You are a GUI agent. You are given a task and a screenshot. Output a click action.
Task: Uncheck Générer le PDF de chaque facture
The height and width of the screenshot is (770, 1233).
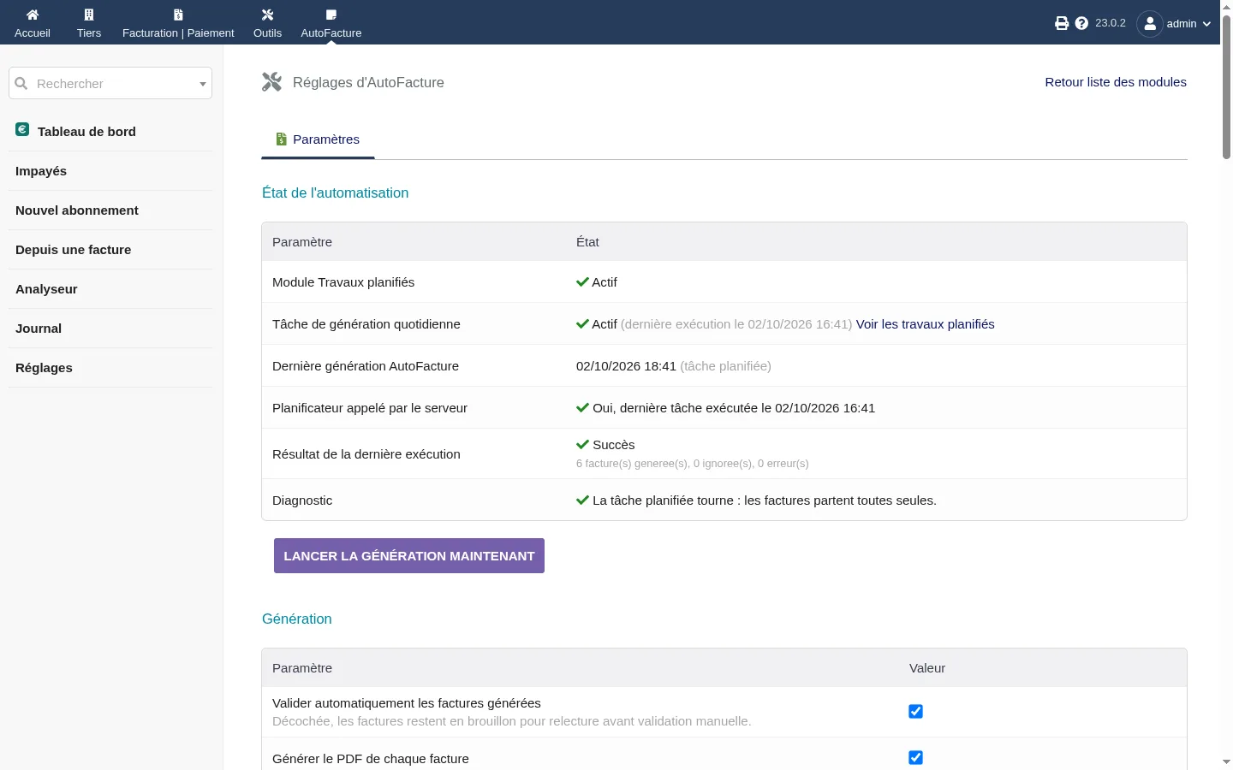pos(915,757)
